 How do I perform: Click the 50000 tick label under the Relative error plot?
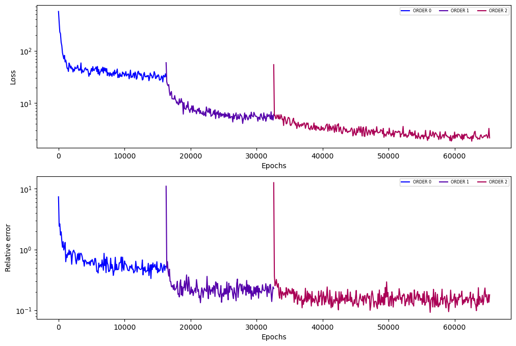(x=389, y=327)
